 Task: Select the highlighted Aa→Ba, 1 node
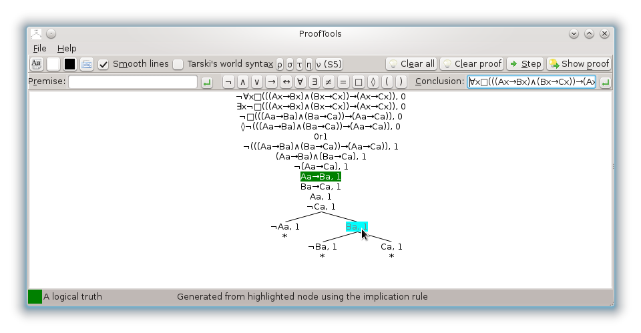(320, 177)
